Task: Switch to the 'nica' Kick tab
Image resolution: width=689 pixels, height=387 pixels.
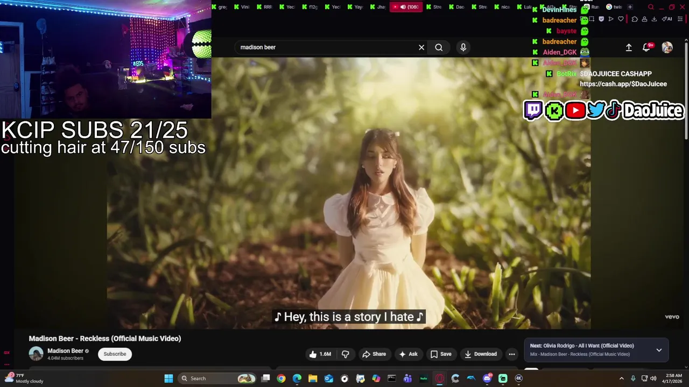Action: (502, 7)
